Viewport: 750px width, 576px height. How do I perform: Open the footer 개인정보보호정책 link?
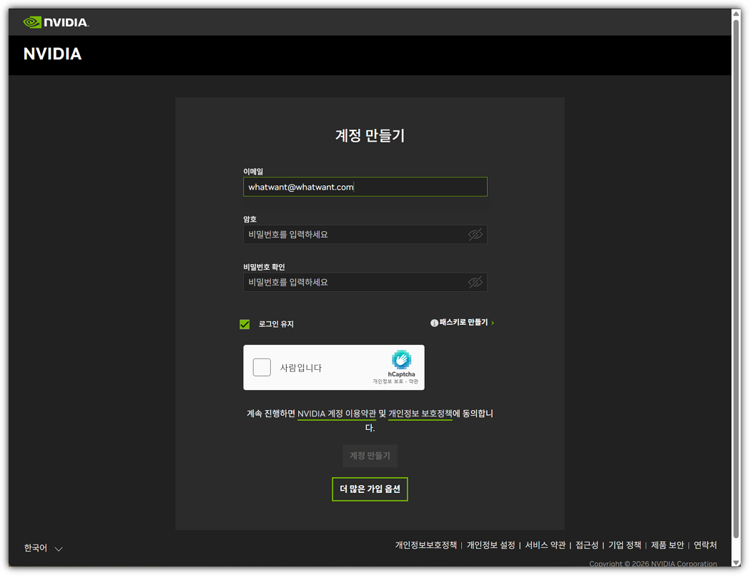[x=425, y=545]
